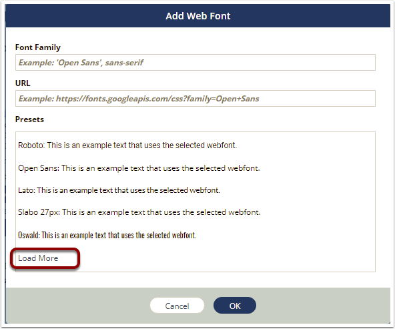Viewport: 395px width, 329px height.
Task: Click the Font Family input field
Action: pyautogui.click(x=195, y=63)
